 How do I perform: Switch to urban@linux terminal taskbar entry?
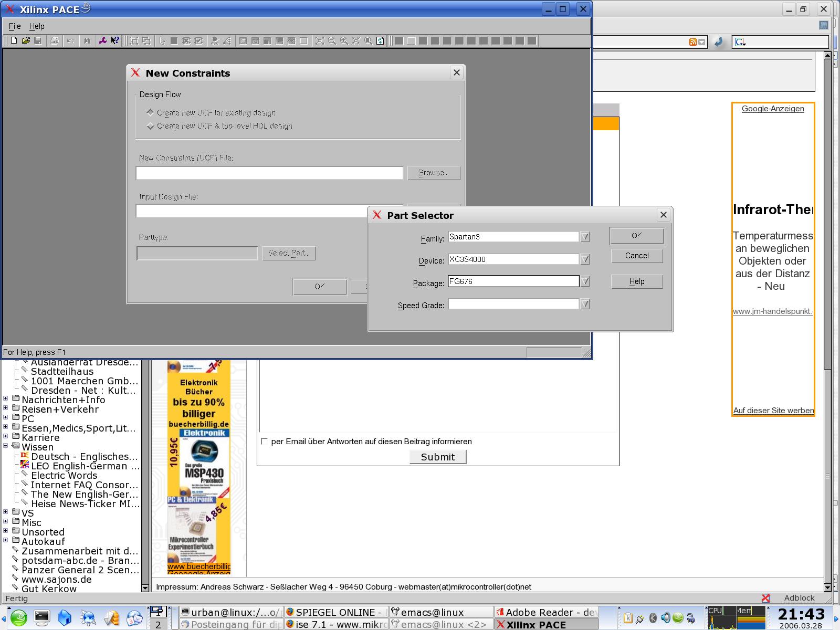(x=231, y=612)
